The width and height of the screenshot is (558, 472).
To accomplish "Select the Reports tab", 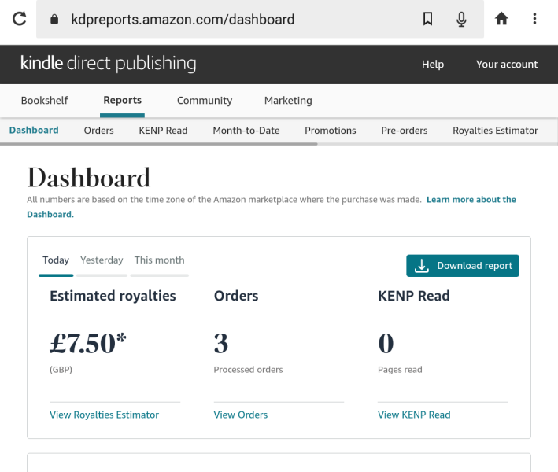I will click(123, 101).
